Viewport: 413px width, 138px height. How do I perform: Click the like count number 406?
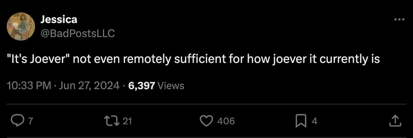point(226,121)
